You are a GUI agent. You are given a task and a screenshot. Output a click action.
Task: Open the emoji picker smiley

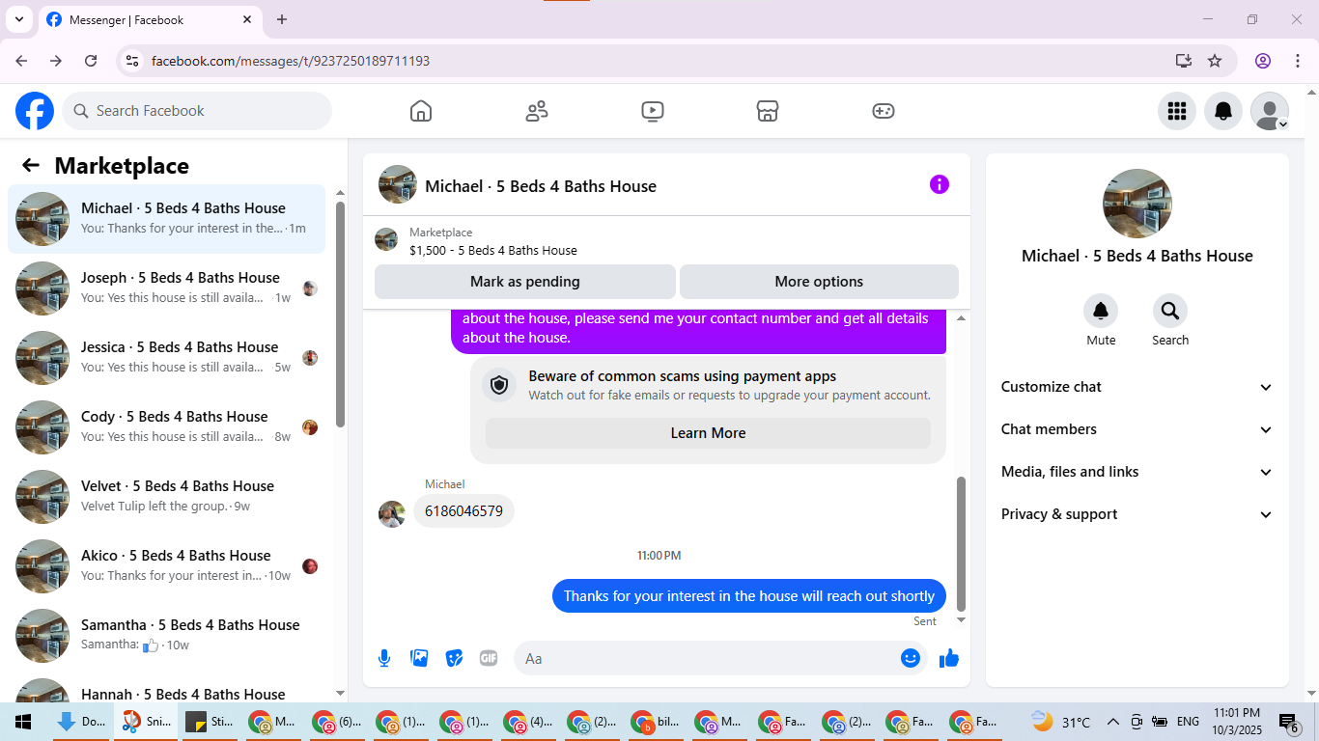910,658
